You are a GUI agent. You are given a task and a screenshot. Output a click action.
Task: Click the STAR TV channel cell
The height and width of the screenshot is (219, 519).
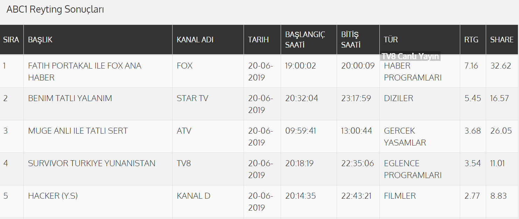pyautogui.click(x=192, y=98)
